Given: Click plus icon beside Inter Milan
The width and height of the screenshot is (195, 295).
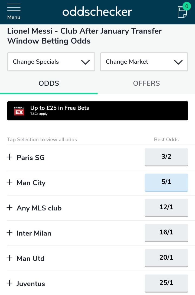Looking at the screenshot, I should pos(9,233).
